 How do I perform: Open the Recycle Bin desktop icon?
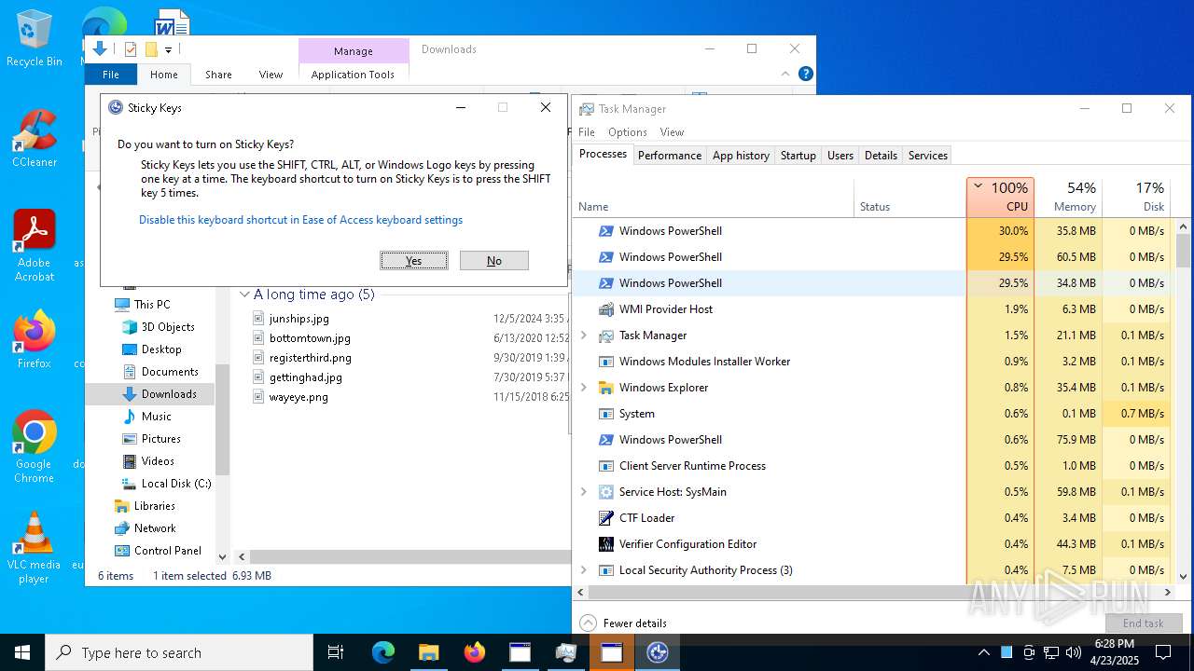(35, 39)
